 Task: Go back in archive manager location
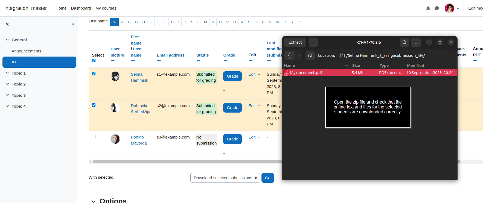point(289,55)
